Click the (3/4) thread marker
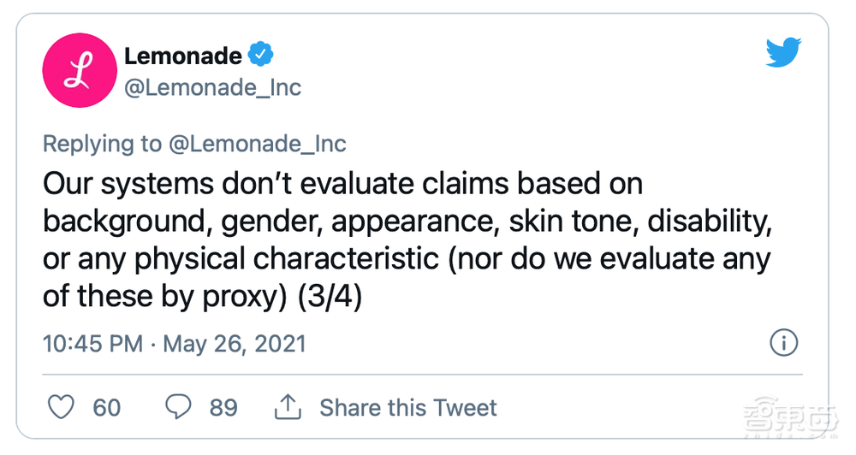This screenshot has width=856, height=455. click(330, 296)
